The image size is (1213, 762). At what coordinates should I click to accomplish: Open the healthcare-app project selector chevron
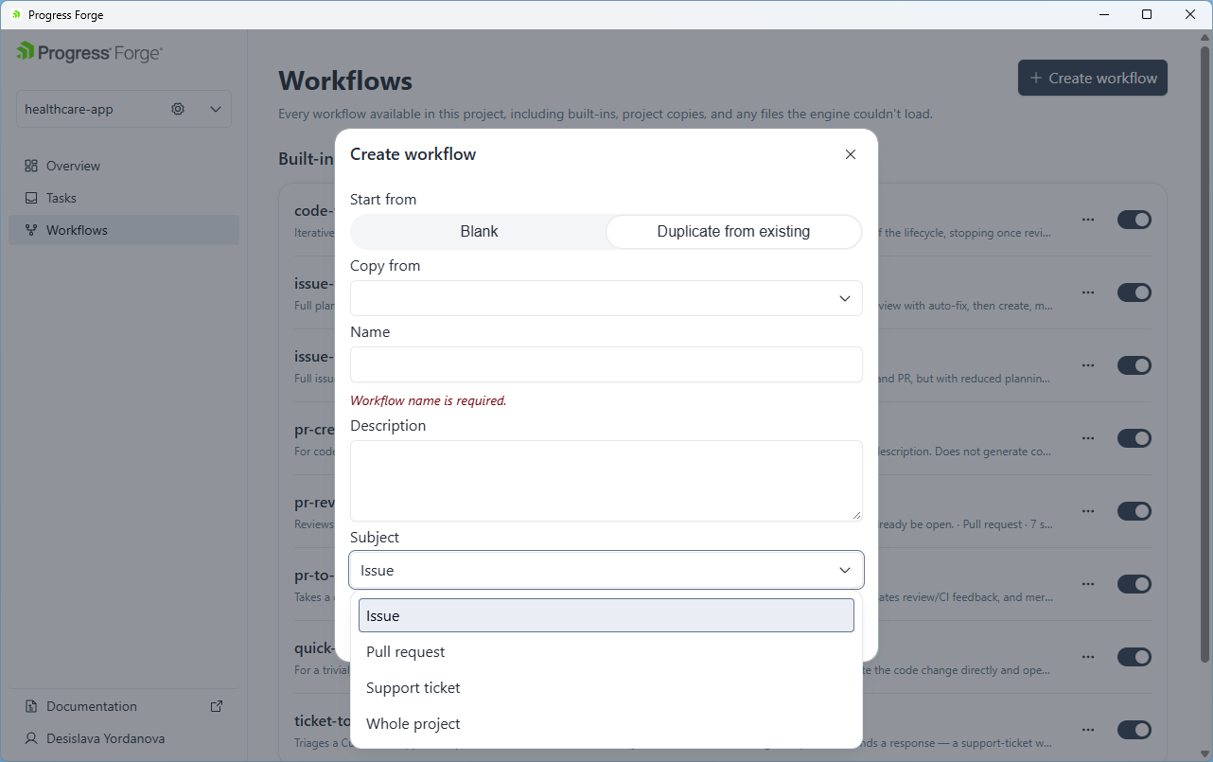pyautogui.click(x=216, y=109)
